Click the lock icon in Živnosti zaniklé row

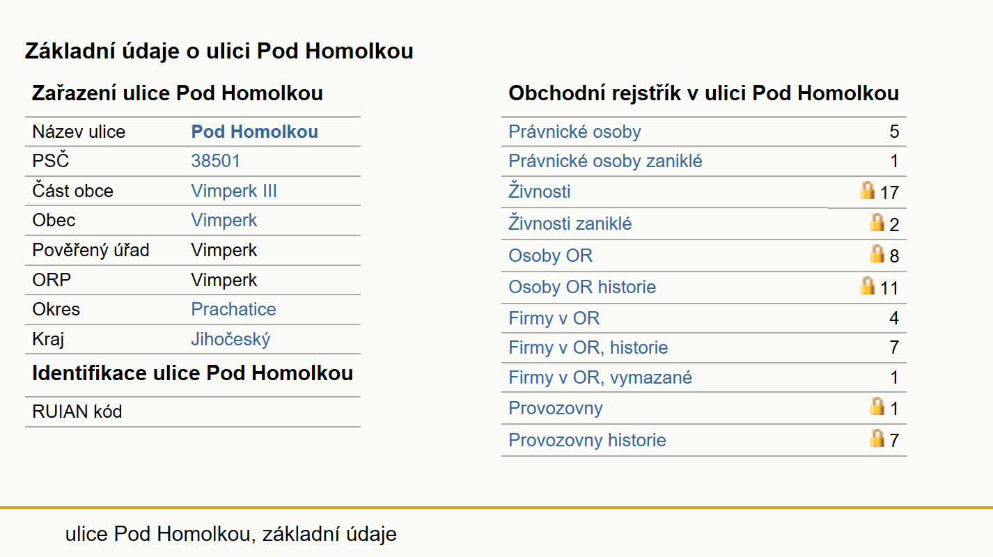point(877,223)
